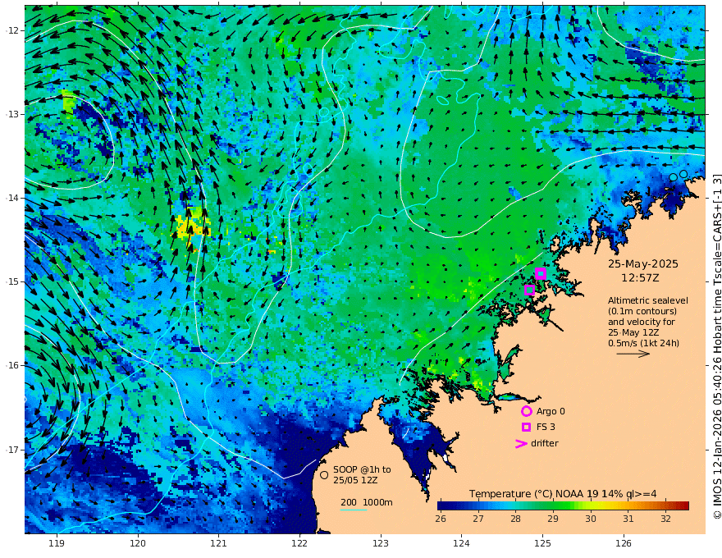Click the 'FS 3' legend label

(546, 427)
